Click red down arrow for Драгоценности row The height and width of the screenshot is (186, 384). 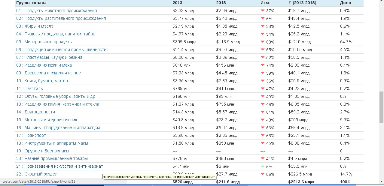[262, 112]
